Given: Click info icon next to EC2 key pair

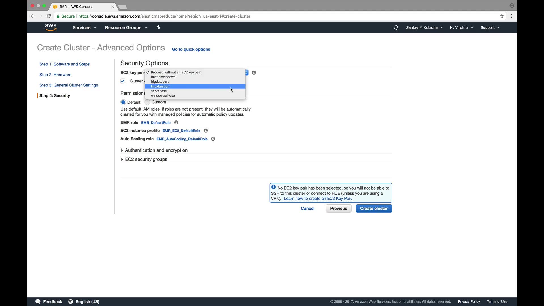Looking at the screenshot, I should point(254,73).
